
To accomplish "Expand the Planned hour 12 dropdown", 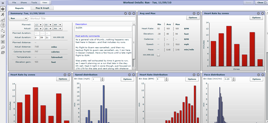I will tap(39, 25).
